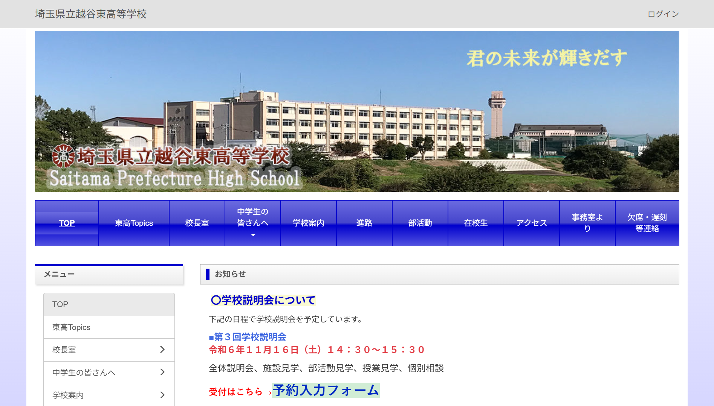
Task: Open the 在校生 navigation tab
Action: (476, 223)
